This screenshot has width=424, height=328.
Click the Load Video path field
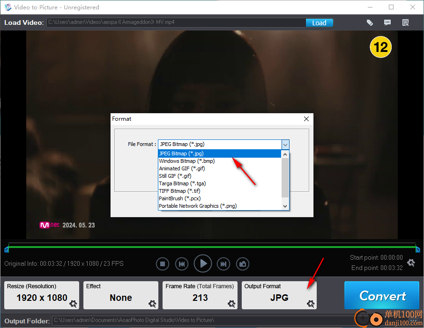[176, 22]
